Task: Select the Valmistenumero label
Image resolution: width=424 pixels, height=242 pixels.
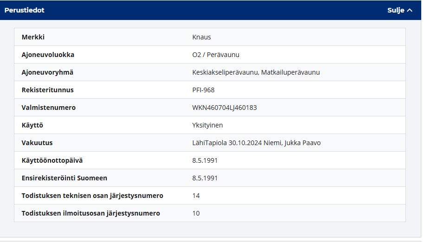Action: tap(49, 108)
